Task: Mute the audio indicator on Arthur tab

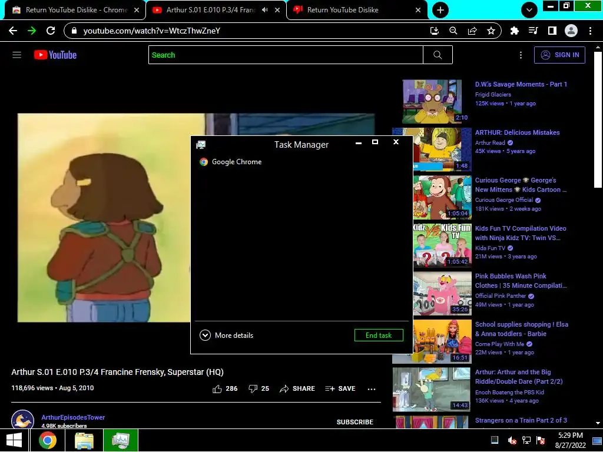Action: click(x=264, y=10)
